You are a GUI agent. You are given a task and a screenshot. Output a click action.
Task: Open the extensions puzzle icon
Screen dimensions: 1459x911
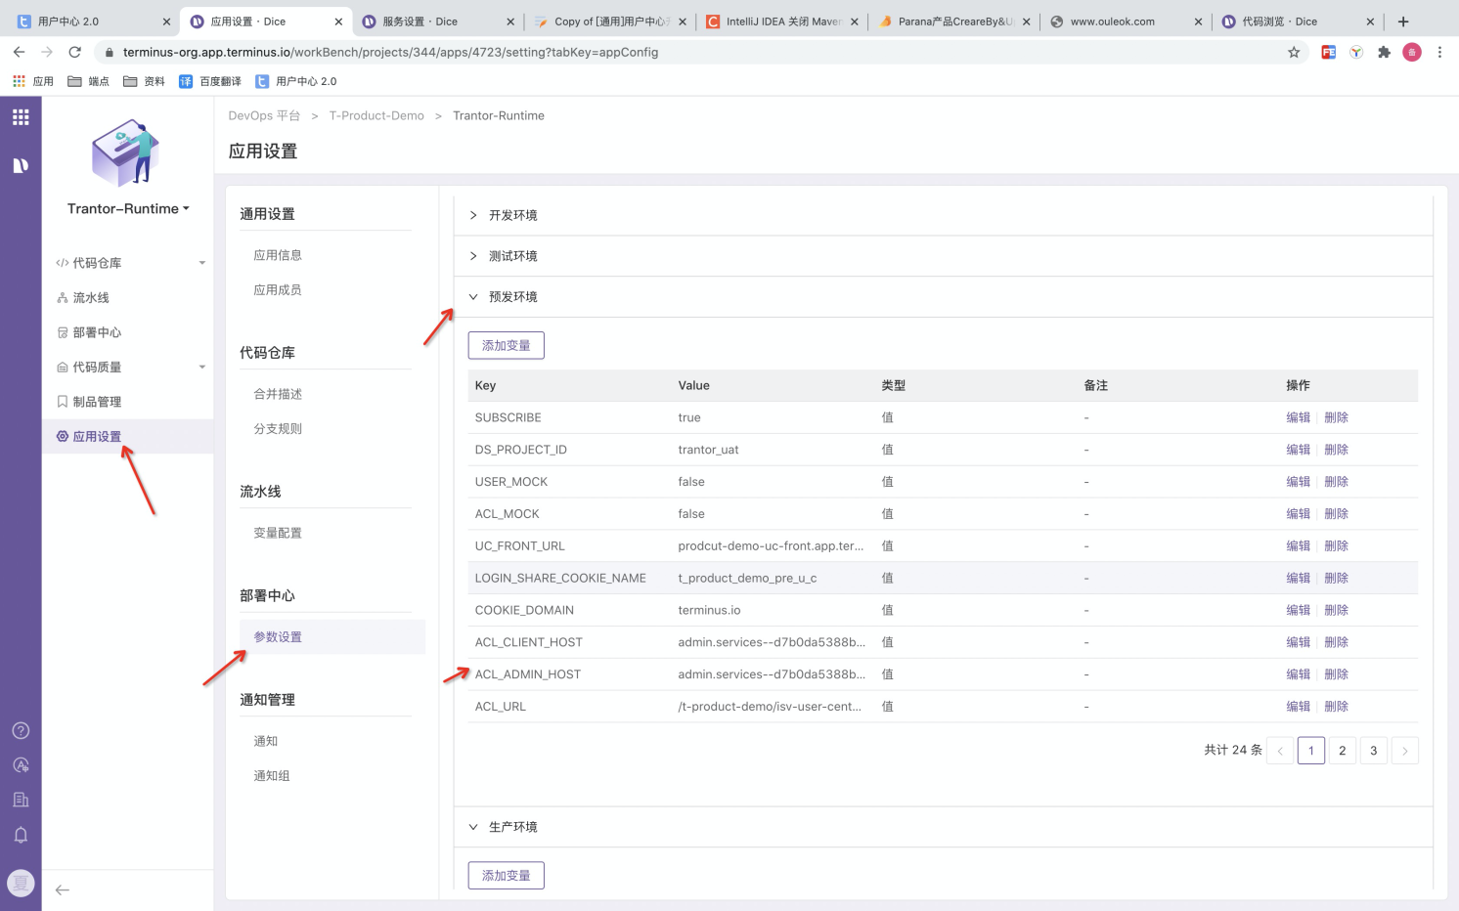pos(1384,52)
